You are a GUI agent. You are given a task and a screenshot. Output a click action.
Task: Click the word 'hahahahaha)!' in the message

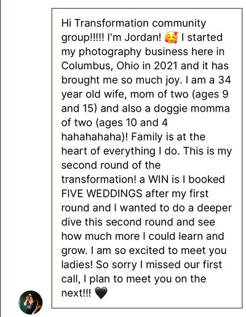[x=95, y=137]
